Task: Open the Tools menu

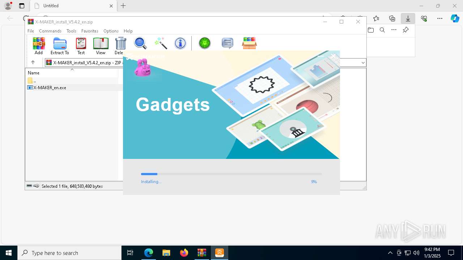Action: pos(71,31)
